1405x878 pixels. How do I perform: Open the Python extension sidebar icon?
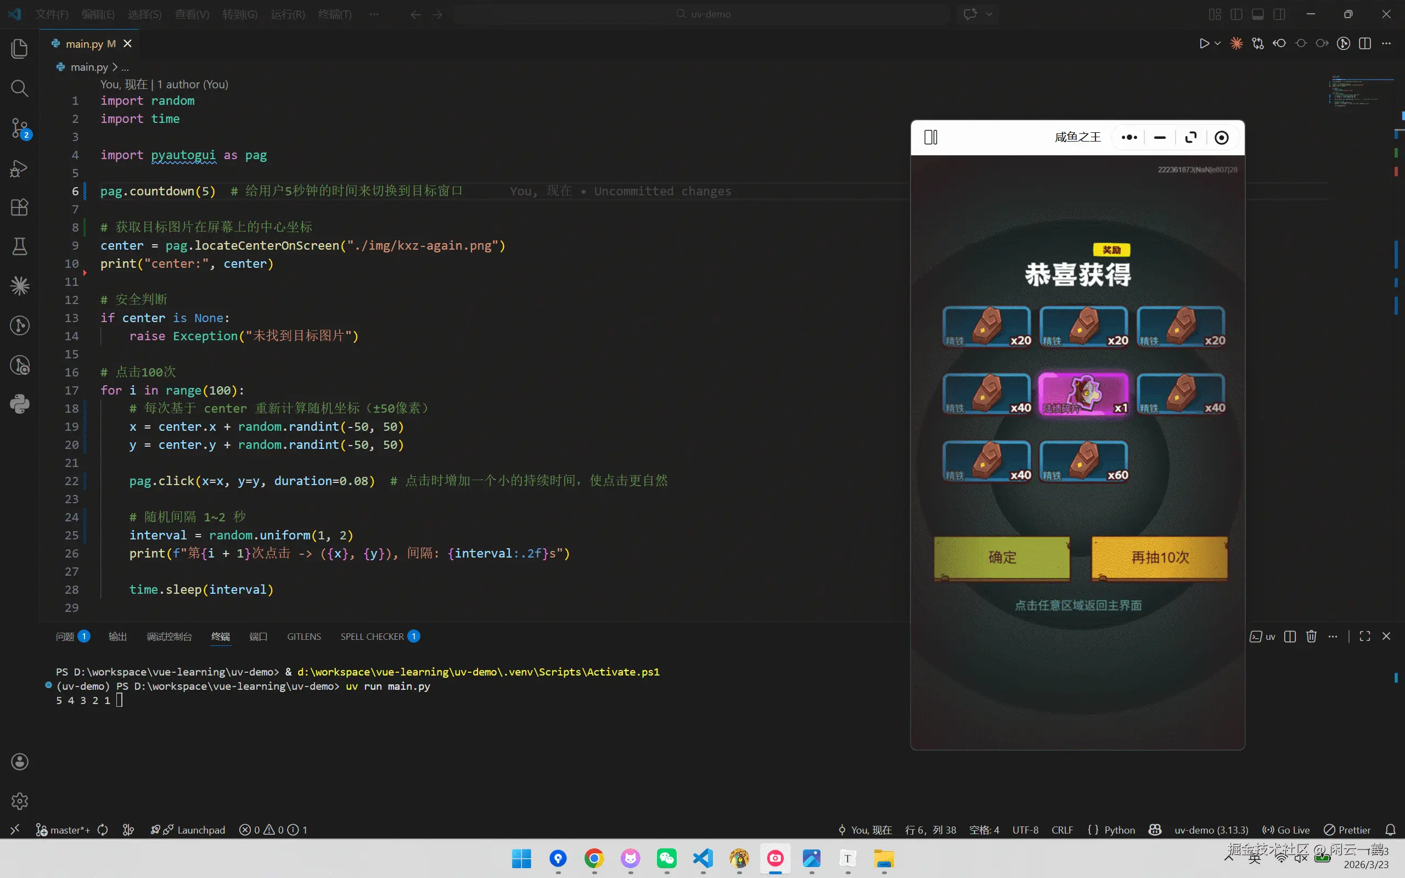(x=20, y=404)
